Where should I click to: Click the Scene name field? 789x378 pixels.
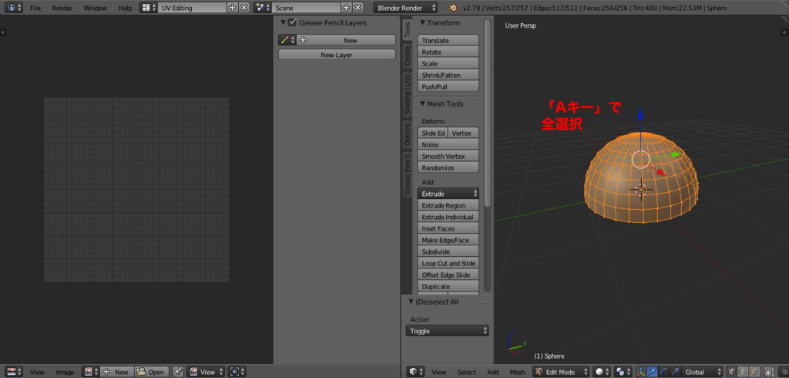point(306,8)
